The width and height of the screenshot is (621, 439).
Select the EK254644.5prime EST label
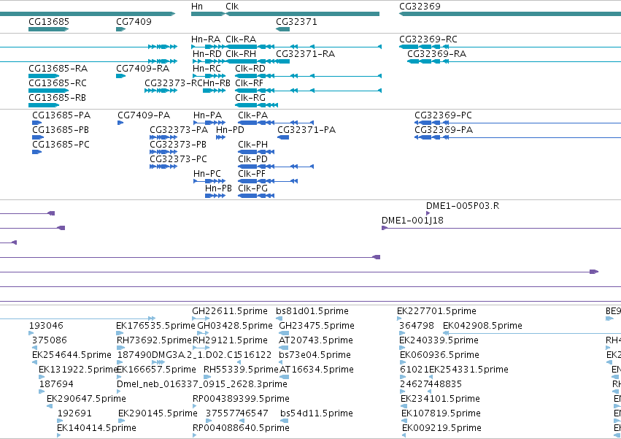[72, 355]
